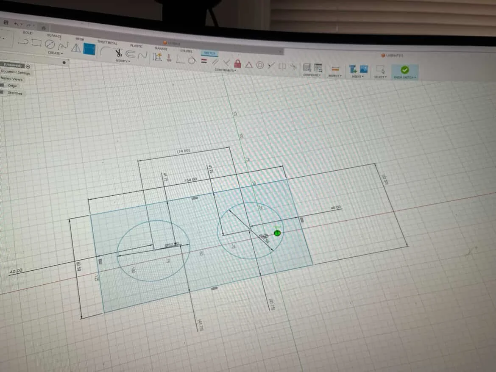Open the SELECT dropdown menu
Image resolution: width=496 pixels, height=372 pixels.
tap(380, 77)
